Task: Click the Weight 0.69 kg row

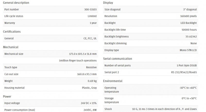Action: point(50,81)
